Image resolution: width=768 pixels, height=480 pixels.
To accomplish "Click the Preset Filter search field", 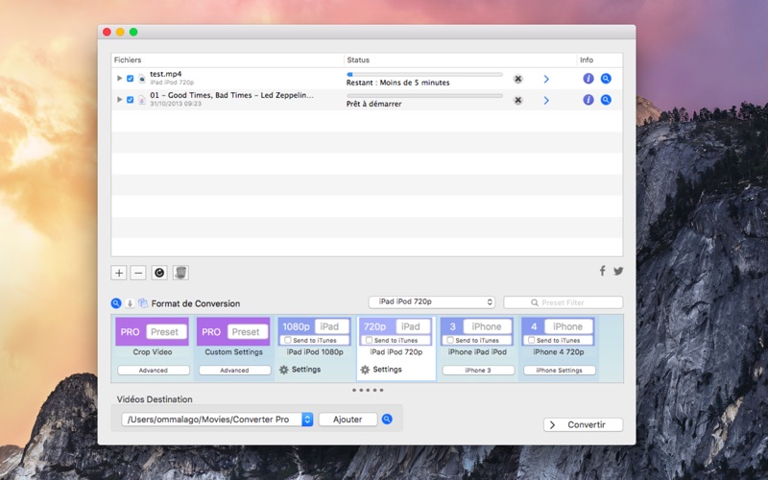I will (564, 302).
